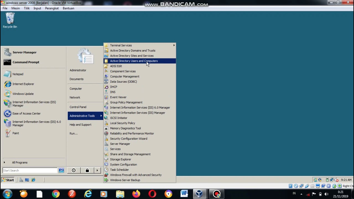Open Reliability and Performance Monitor
Image resolution: width=354 pixels, height=199 pixels.
coord(140,133)
